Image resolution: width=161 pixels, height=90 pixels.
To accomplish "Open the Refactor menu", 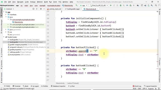I will click(x=40, y=2).
